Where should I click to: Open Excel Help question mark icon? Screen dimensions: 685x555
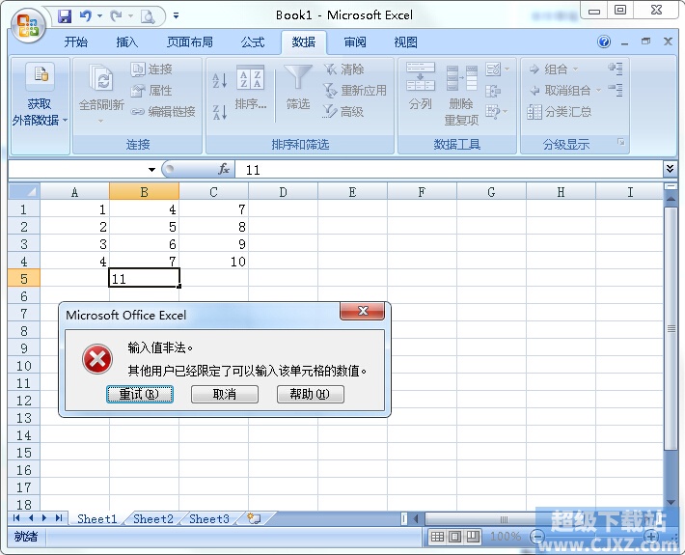tap(604, 42)
